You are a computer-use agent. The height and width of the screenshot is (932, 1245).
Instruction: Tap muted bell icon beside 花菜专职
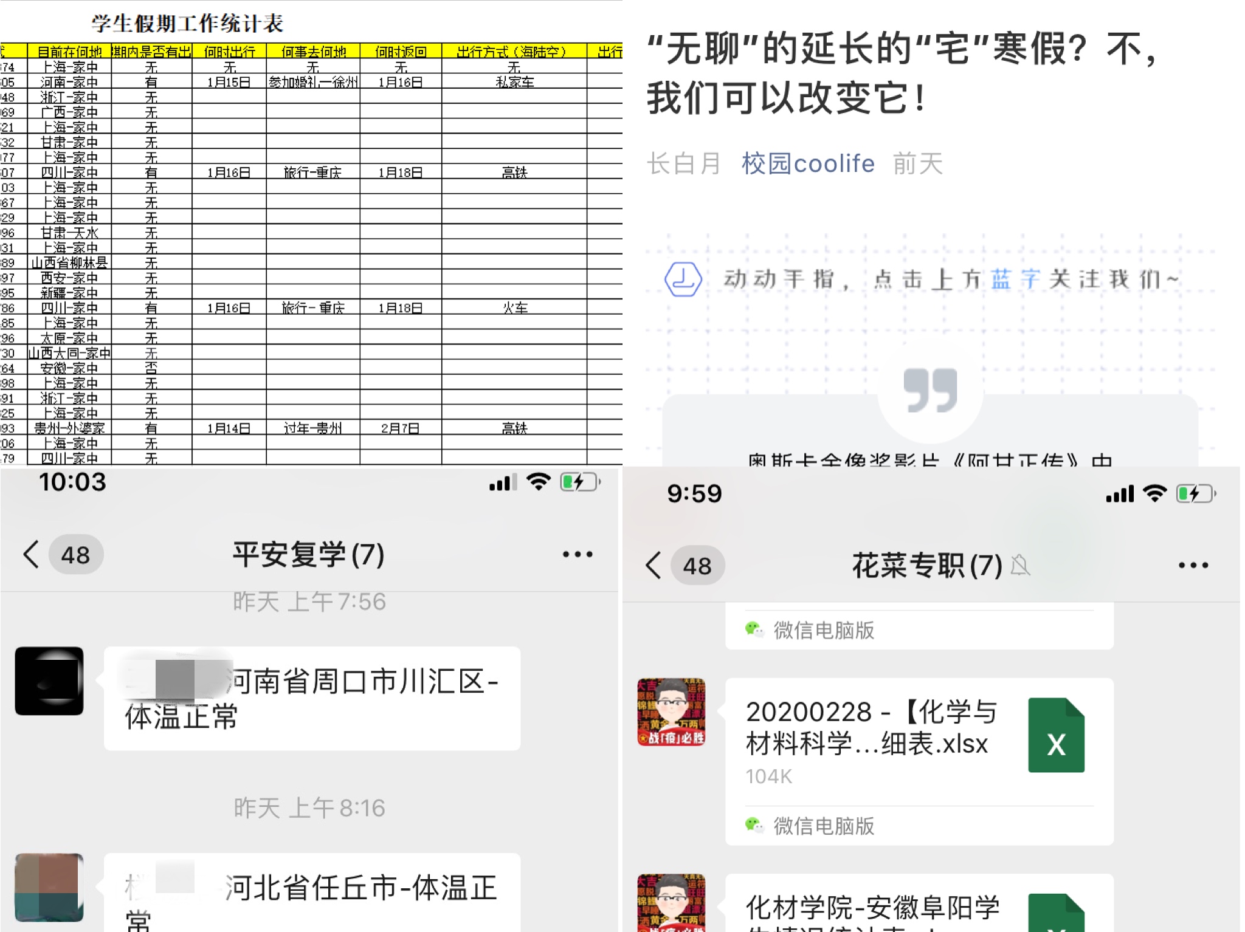click(x=1020, y=565)
